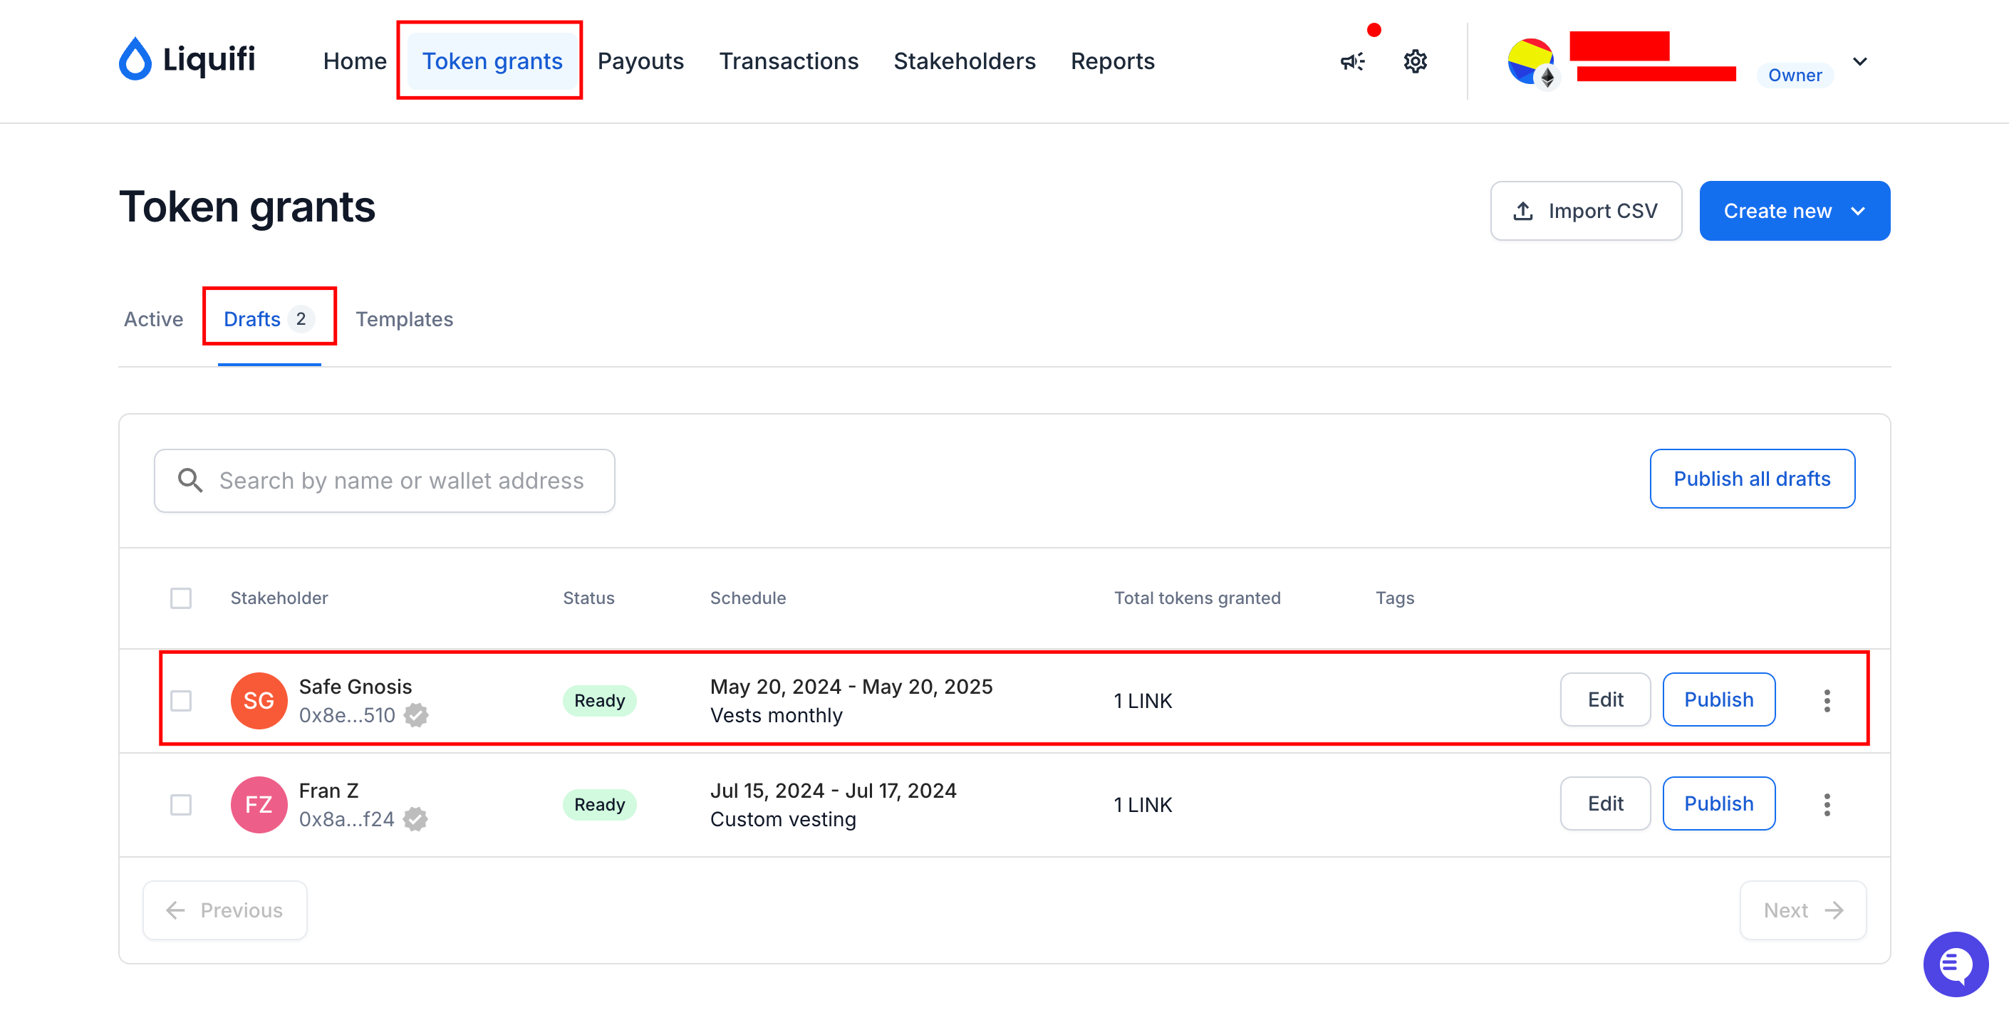This screenshot has width=2009, height=1020.
Task: Toggle the select-all grants checkbox
Action: point(181,598)
